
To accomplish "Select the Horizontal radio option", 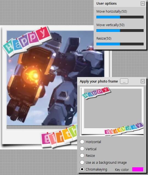I will click(x=82, y=142).
